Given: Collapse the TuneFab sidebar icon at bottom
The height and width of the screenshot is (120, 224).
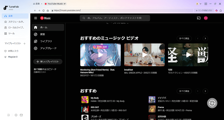Looking at the screenshot, I should tap(8, 115).
